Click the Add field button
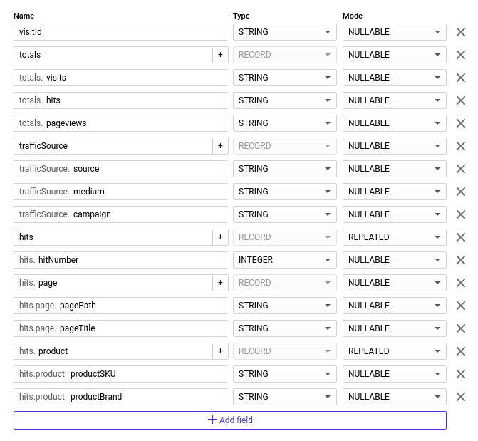The height and width of the screenshot is (441, 478). pyautogui.click(x=229, y=420)
